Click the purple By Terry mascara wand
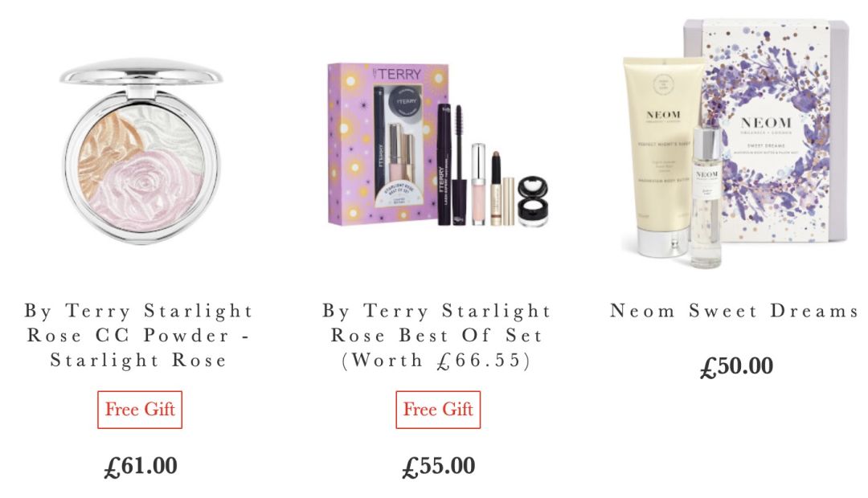The width and height of the screenshot is (868, 498). pos(458,165)
